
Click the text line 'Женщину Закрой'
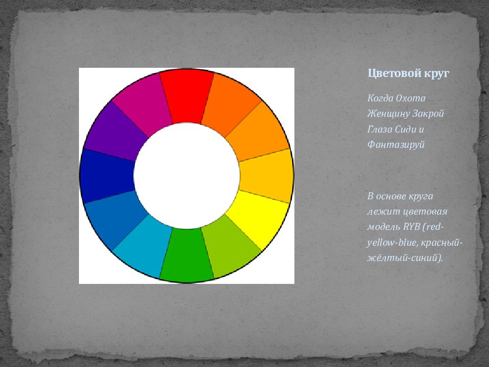[x=405, y=114]
